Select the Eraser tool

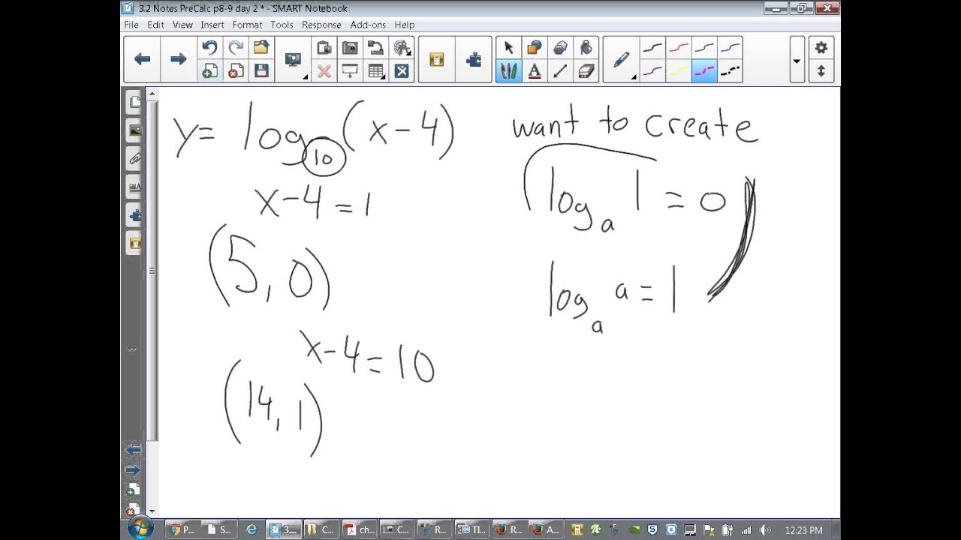tap(586, 71)
